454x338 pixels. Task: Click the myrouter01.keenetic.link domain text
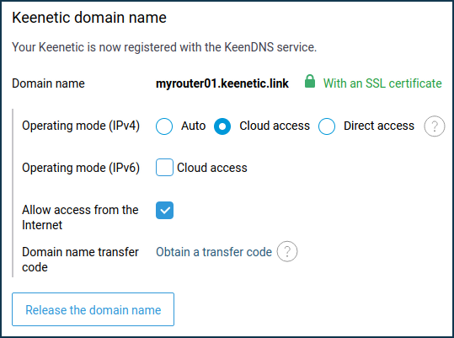(x=222, y=83)
